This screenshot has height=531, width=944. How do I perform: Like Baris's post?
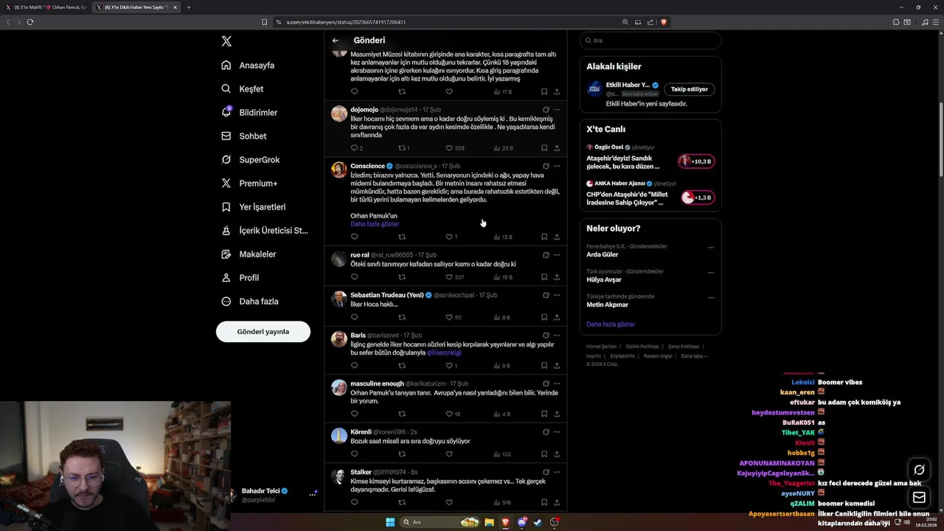point(449,366)
